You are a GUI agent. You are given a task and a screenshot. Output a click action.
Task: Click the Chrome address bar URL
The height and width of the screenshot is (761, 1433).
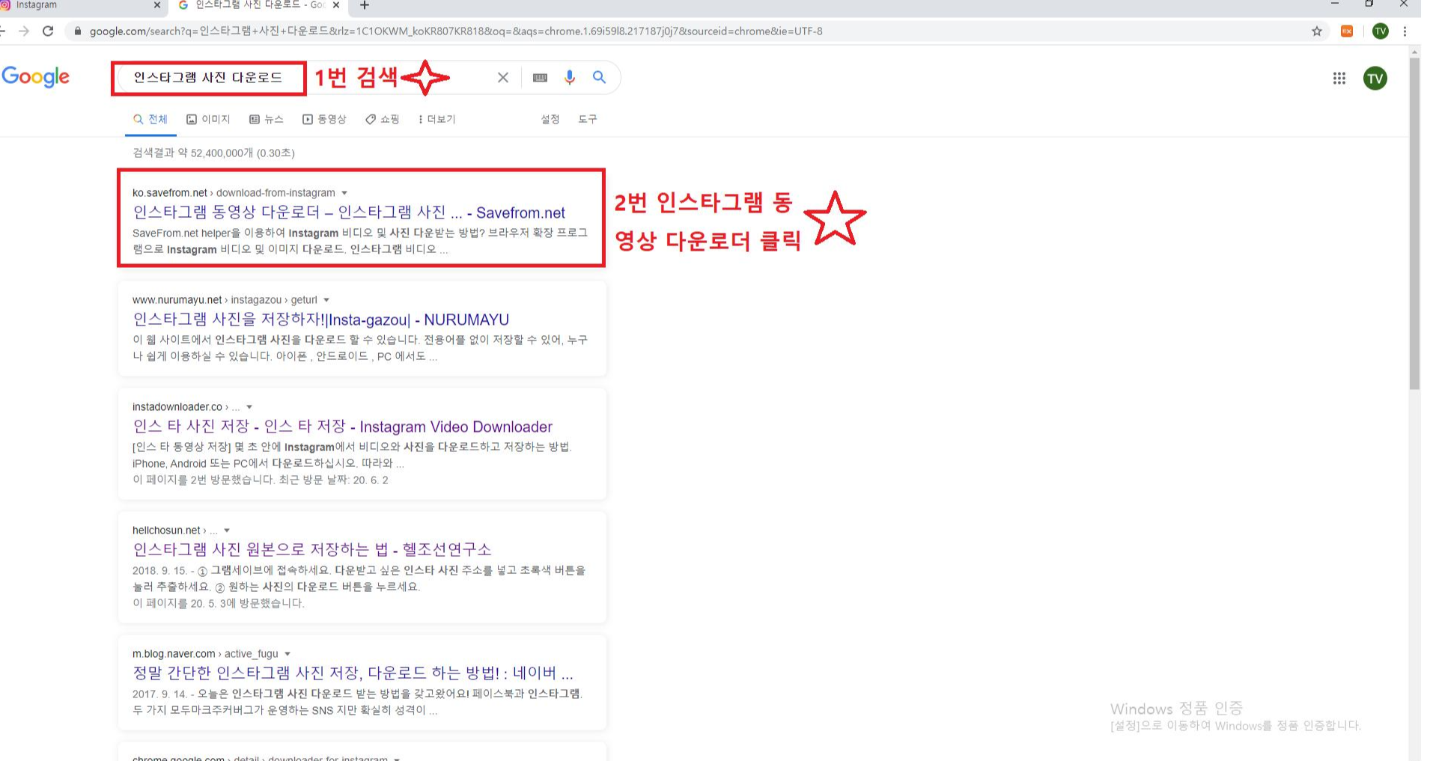pyautogui.click(x=456, y=31)
